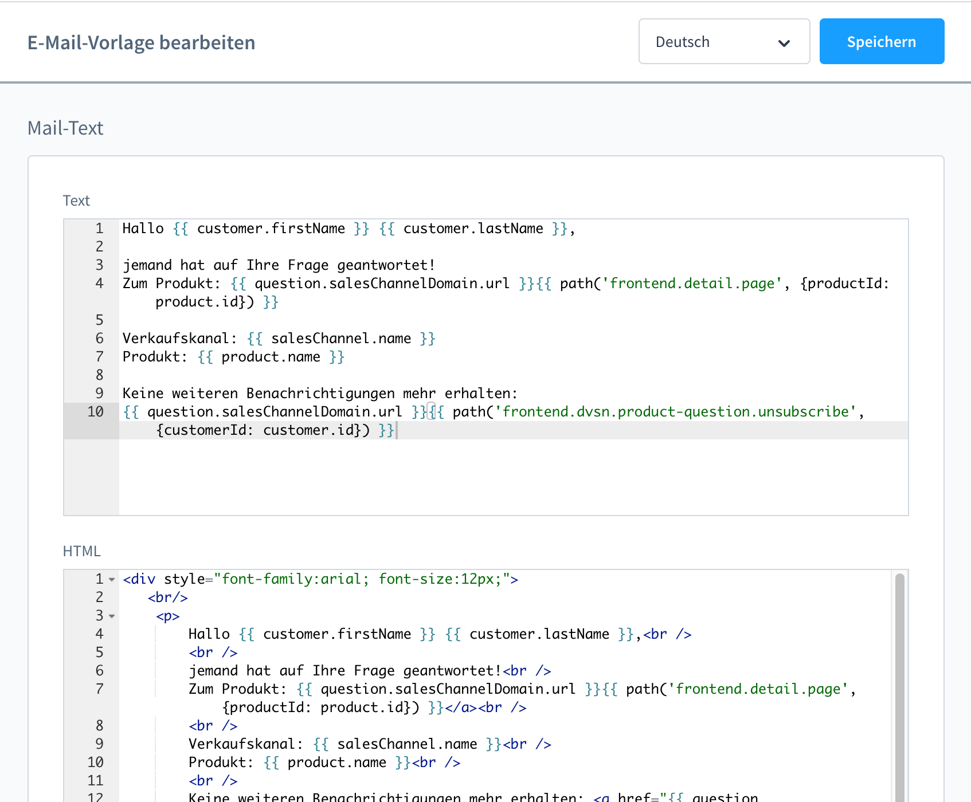Click 'Produkt: {{ product.name }}' in Text editor
The height and width of the screenshot is (802, 971).
(x=233, y=357)
